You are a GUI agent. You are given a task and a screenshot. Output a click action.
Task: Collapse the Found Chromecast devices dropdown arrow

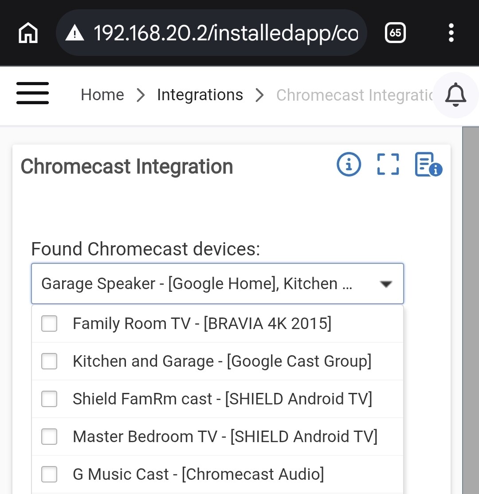tap(386, 284)
